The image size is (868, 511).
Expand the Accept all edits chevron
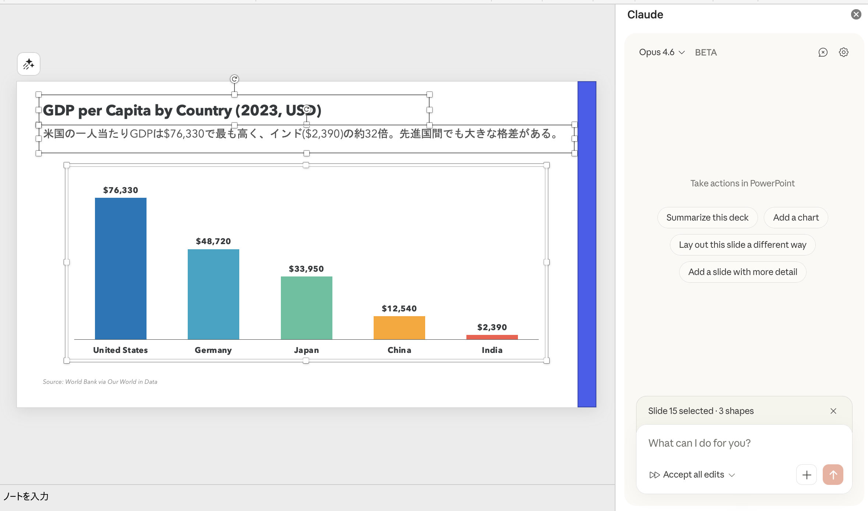(732, 475)
